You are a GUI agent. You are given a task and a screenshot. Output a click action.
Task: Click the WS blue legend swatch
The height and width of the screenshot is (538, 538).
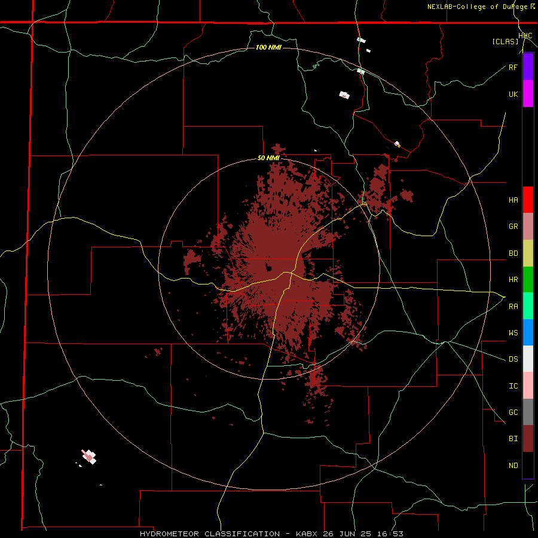tap(528, 332)
